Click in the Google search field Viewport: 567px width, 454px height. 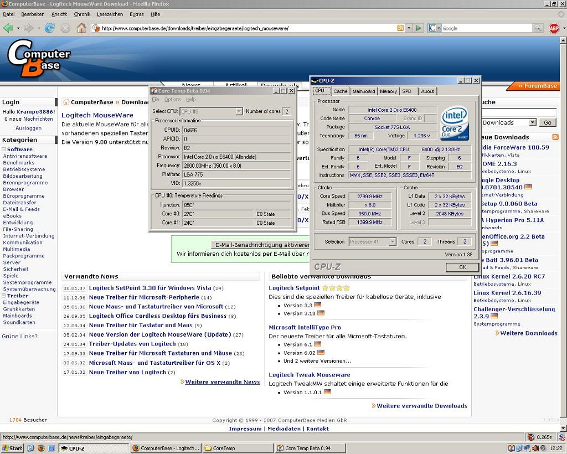click(x=487, y=28)
